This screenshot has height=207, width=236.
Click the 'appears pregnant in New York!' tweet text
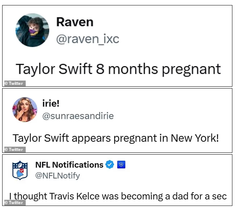click(x=145, y=138)
